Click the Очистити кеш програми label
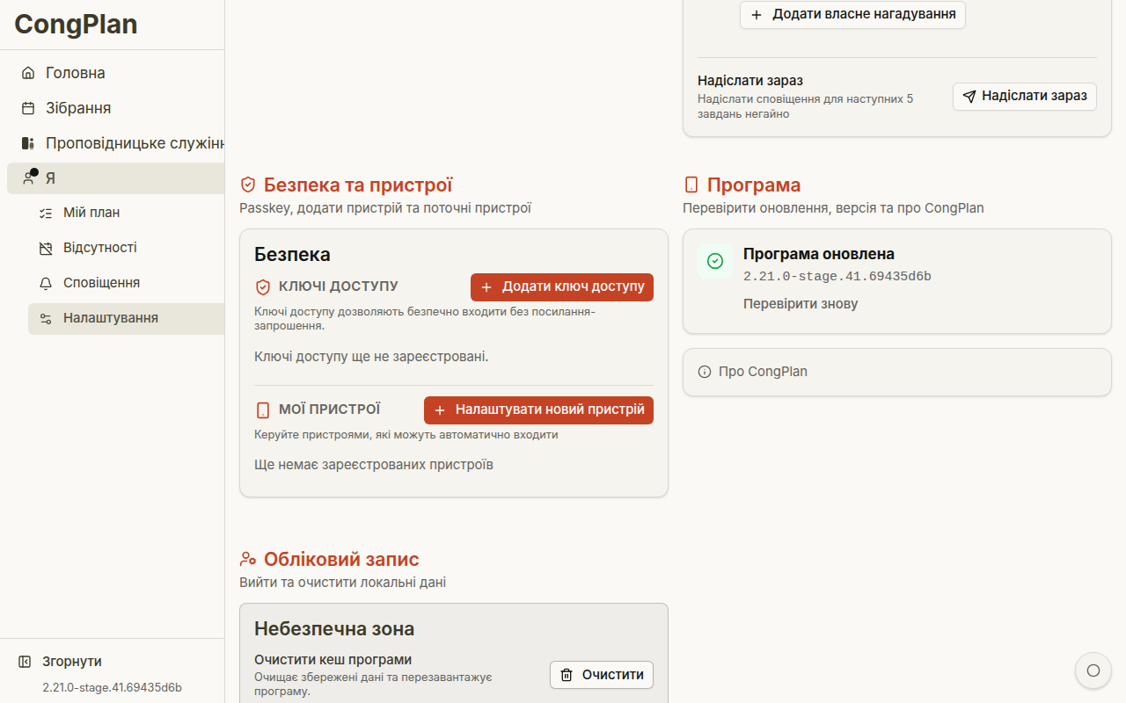1126x703 pixels. point(333,660)
